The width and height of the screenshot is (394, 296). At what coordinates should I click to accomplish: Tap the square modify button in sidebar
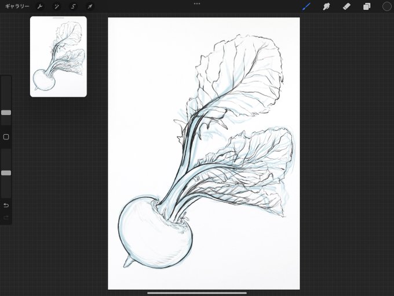(x=6, y=137)
